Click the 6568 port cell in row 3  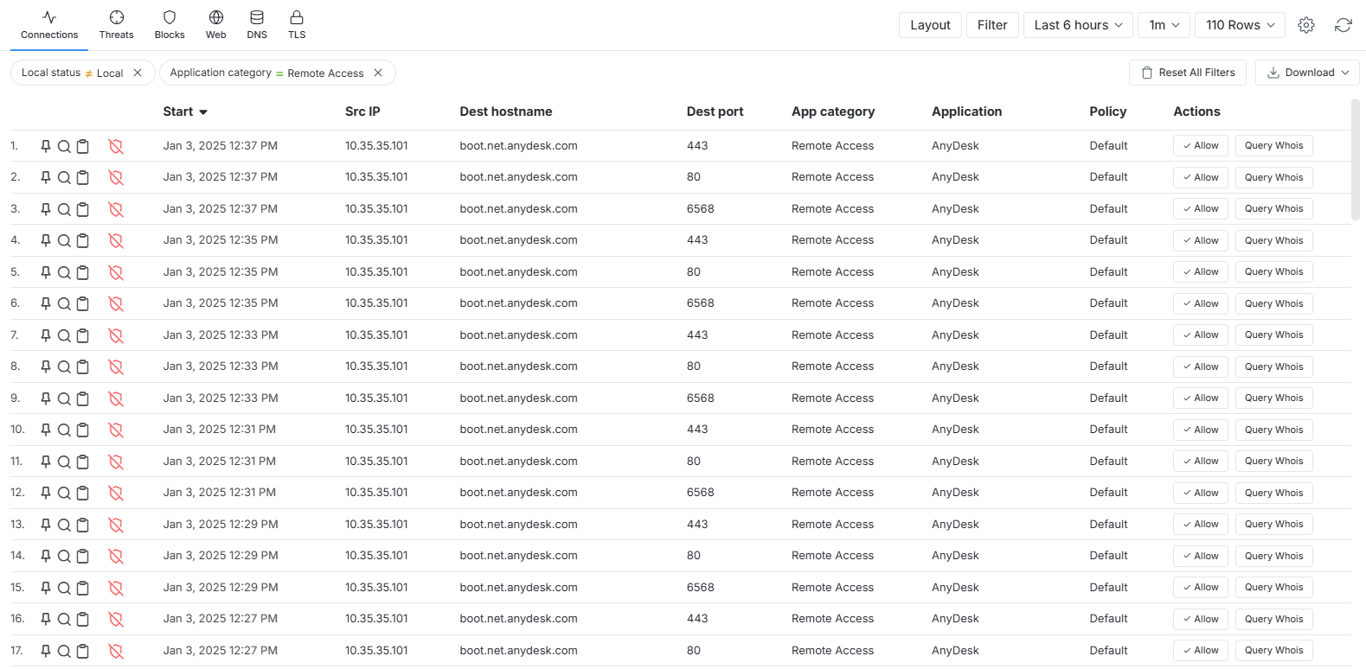[x=701, y=208]
